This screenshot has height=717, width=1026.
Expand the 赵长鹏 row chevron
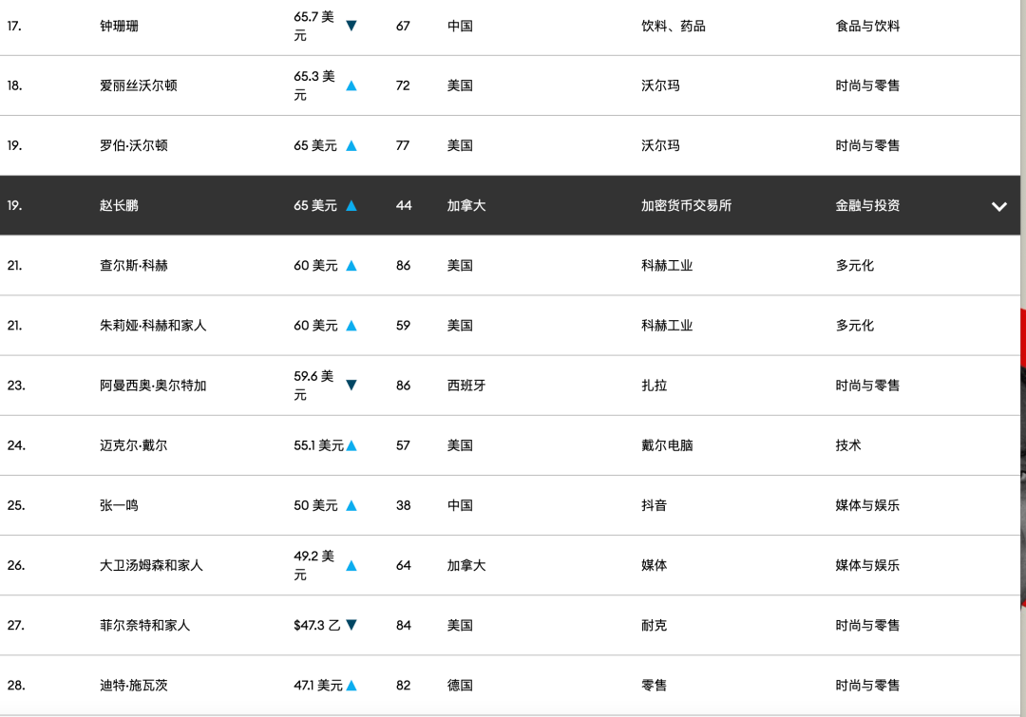(x=998, y=206)
